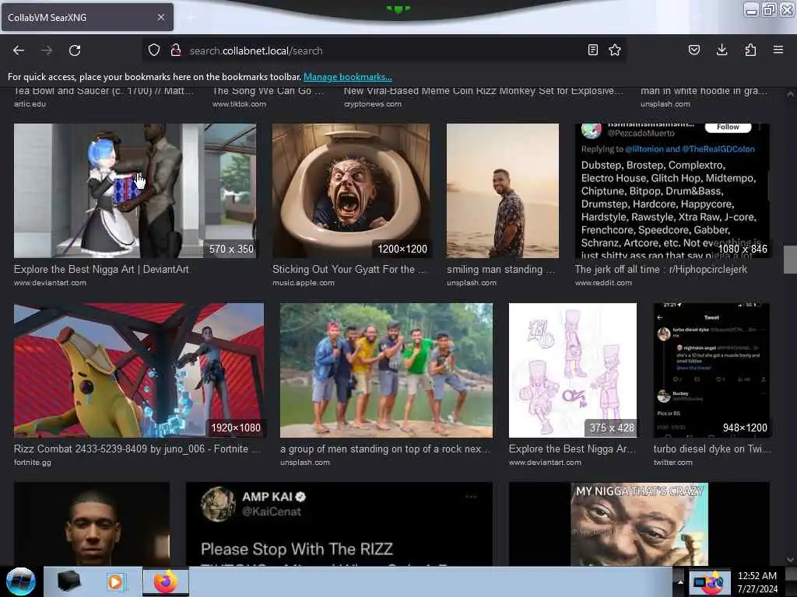Open the 570 x 350 DeviantArt thumbnail
797x597 pixels.
[135, 191]
